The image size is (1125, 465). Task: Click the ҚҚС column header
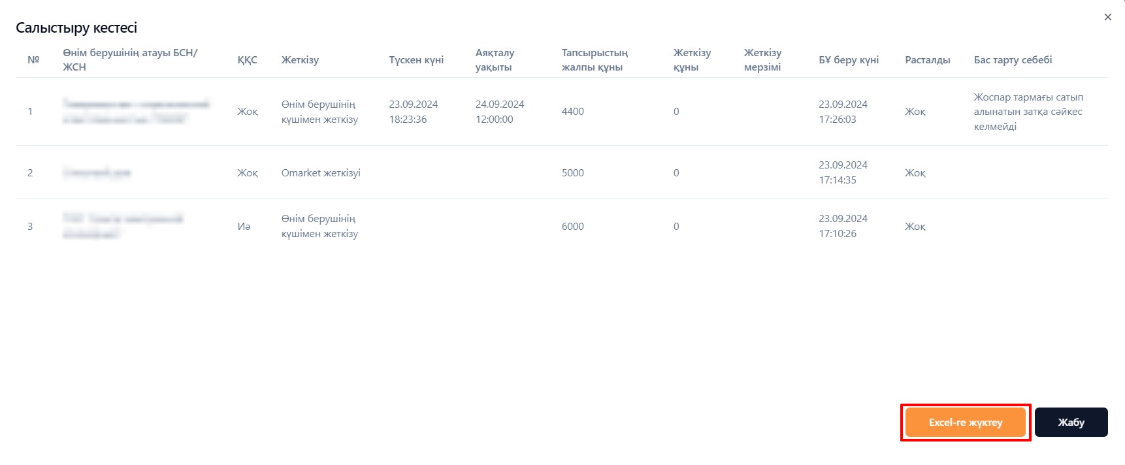point(247,59)
